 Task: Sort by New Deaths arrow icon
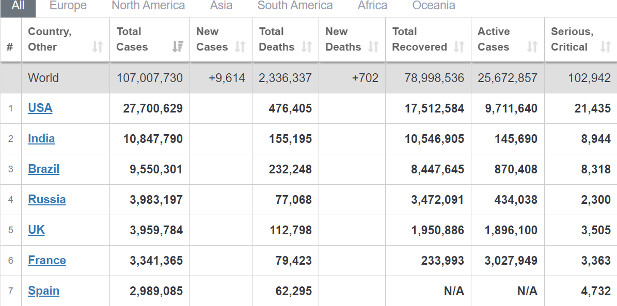pyautogui.click(x=373, y=47)
